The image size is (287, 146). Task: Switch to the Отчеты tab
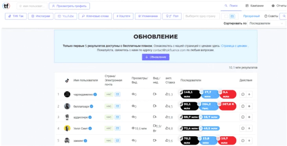point(279,5)
